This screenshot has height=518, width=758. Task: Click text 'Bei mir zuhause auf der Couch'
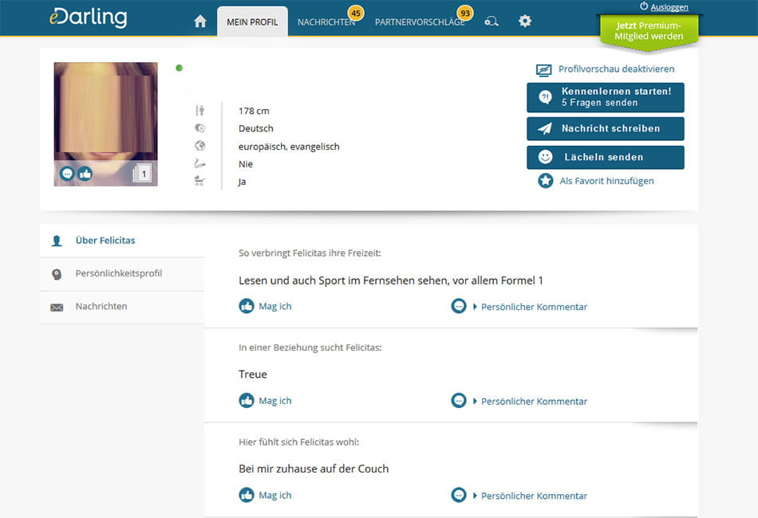click(x=314, y=469)
